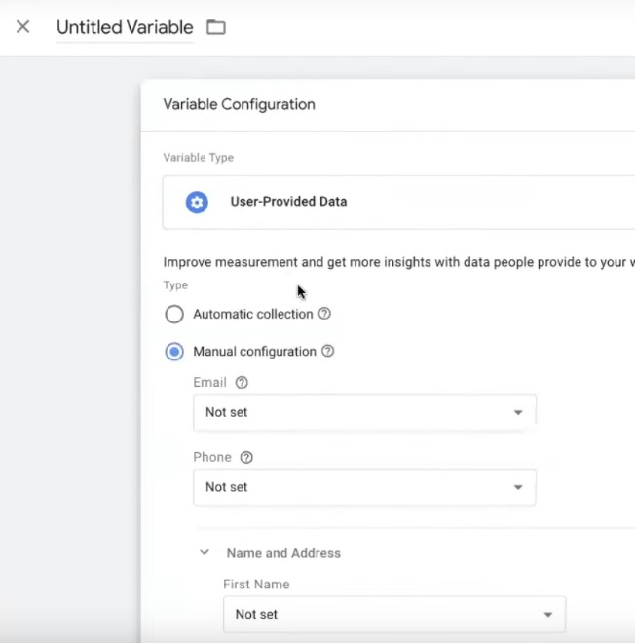
Task: Select the Automatic collection radio button
Action: click(174, 315)
